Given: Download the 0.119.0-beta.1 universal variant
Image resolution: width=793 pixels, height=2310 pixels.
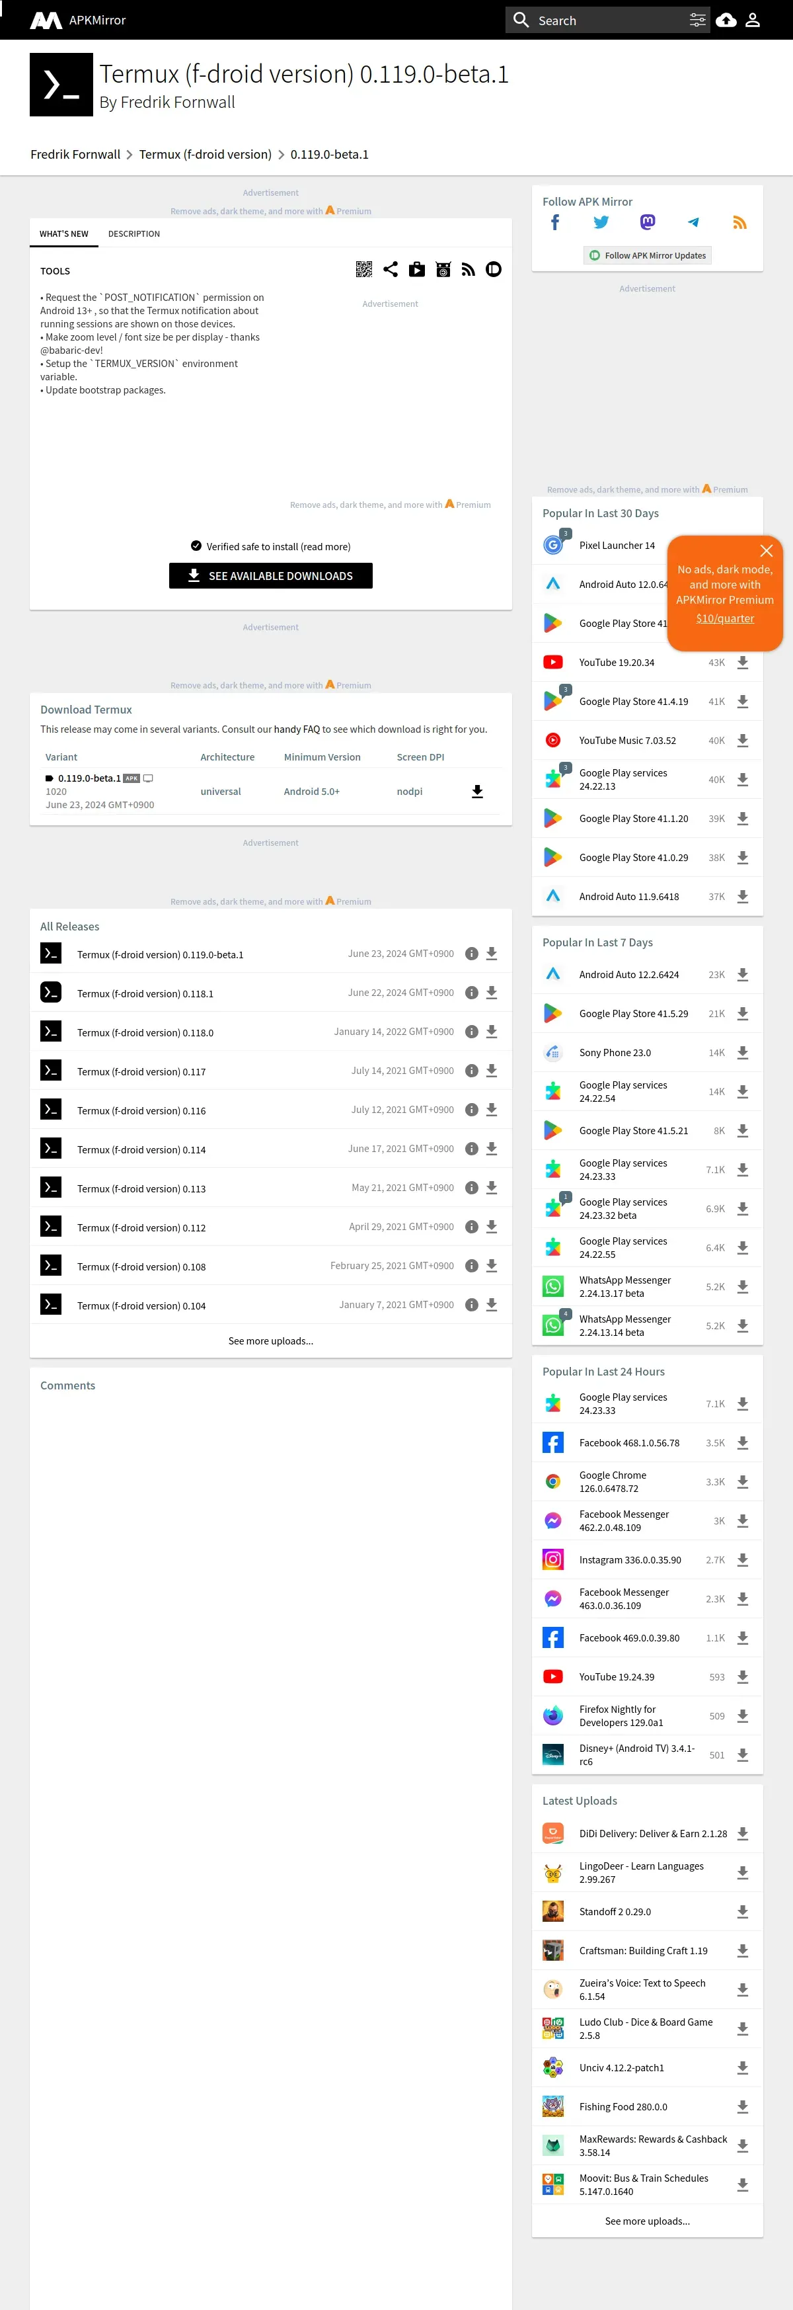Looking at the screenshot, I should pyautogui.click(x=478, y=791).
